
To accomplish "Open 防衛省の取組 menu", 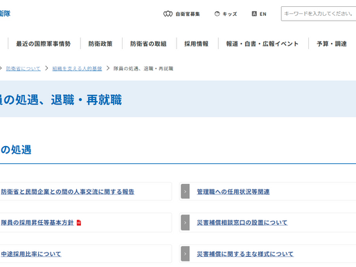I will click(x=148, y=44).
